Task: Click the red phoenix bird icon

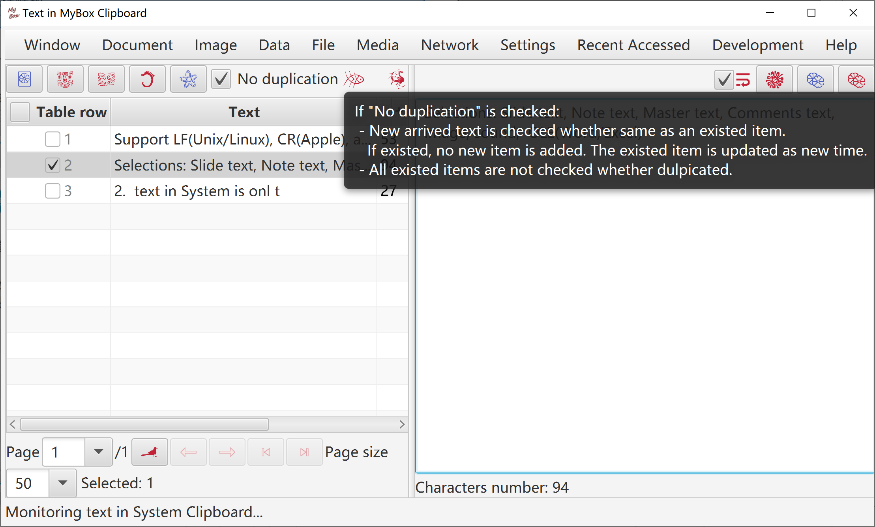Action: 397,79
